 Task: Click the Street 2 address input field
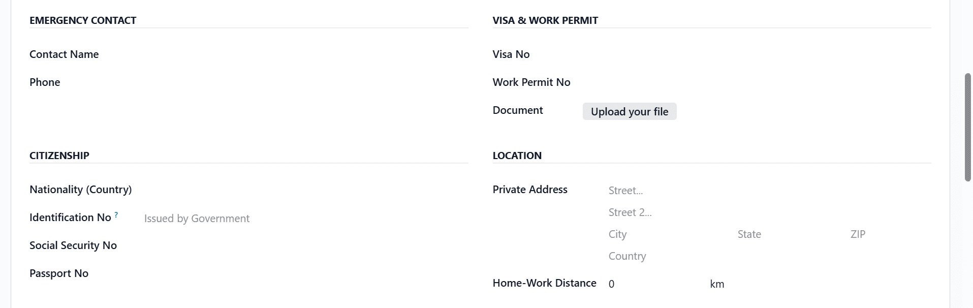(x=661, y=212)
